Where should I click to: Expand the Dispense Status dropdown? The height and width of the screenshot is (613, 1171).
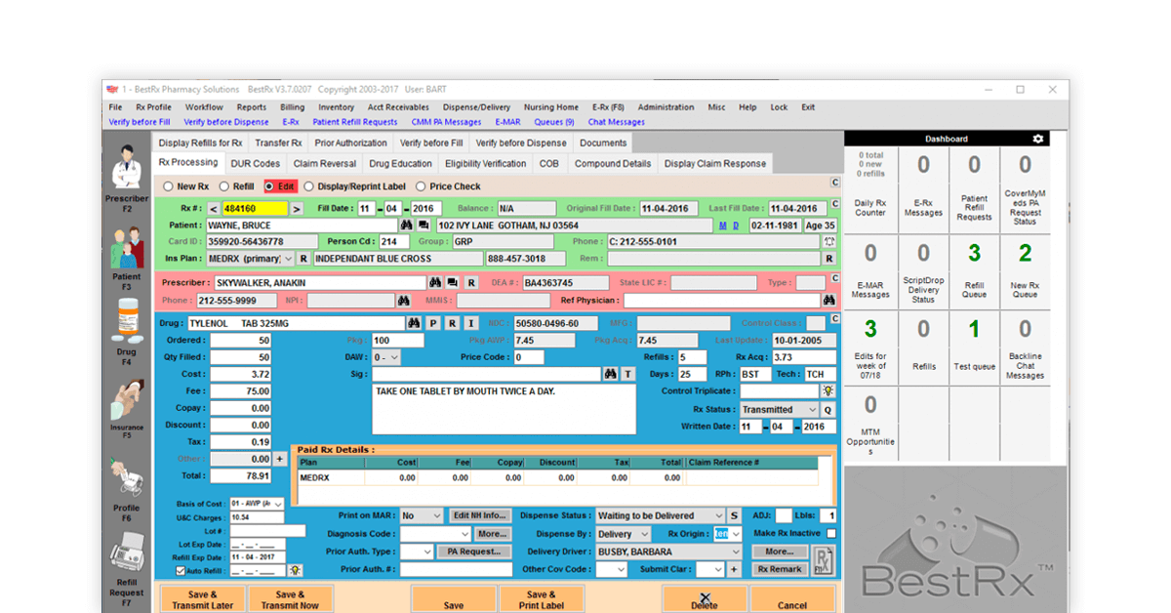[718, 515]
